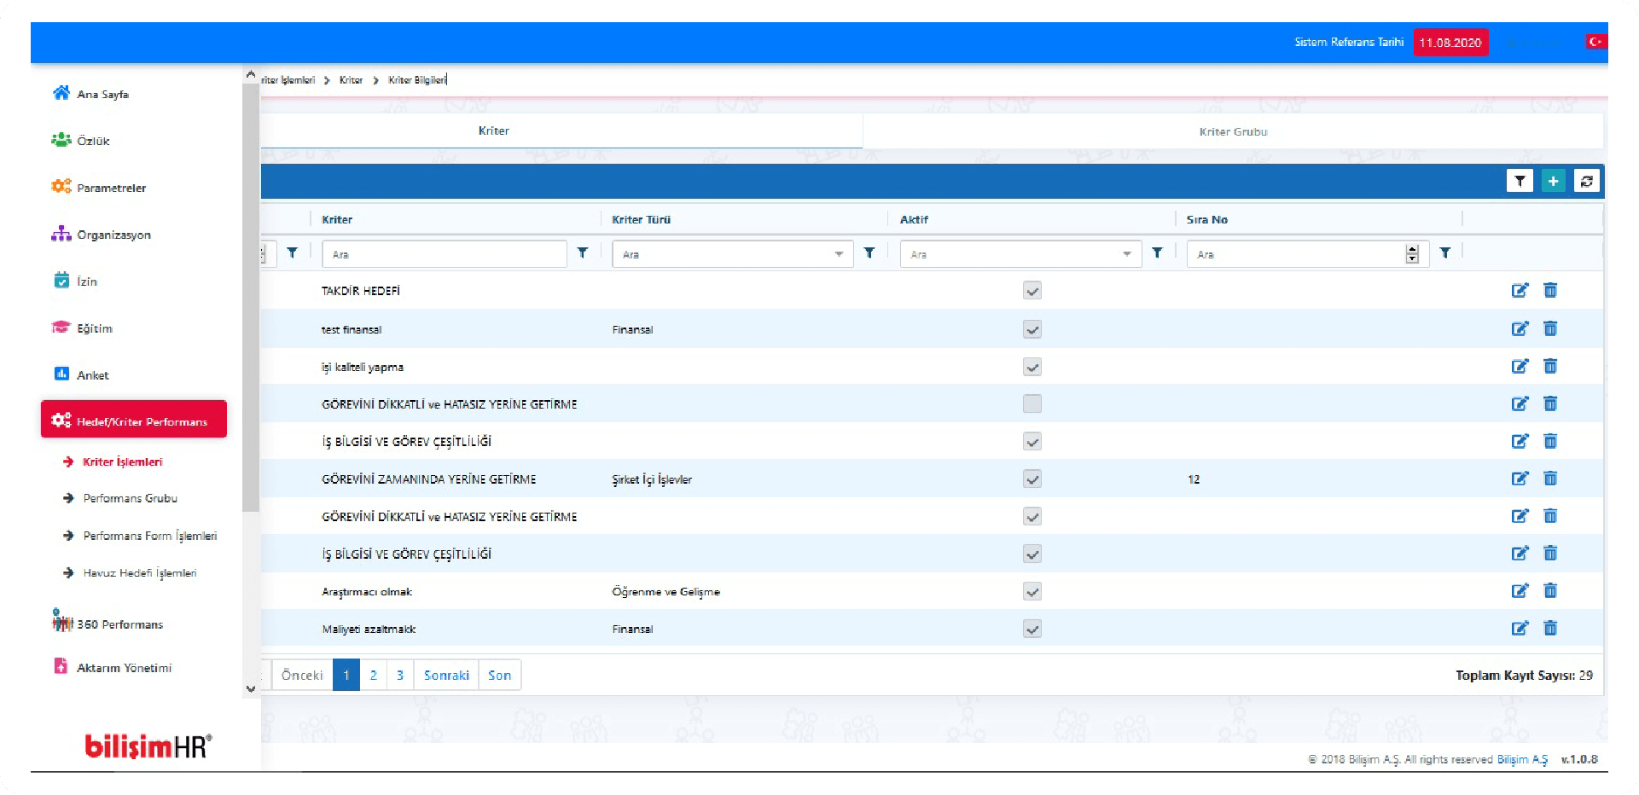Toggle Aktif checkbox for işi kaliteli yapma
This screenshot has width=1639, height=795.
[1032, 367]
